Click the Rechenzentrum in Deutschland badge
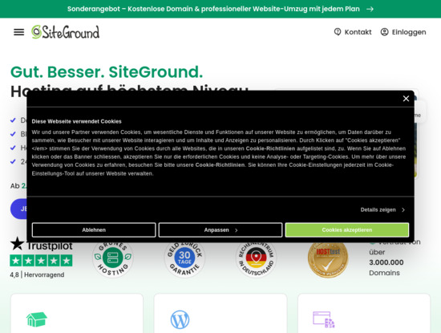This screenshot has width=441, height=333. coord(257,258)
